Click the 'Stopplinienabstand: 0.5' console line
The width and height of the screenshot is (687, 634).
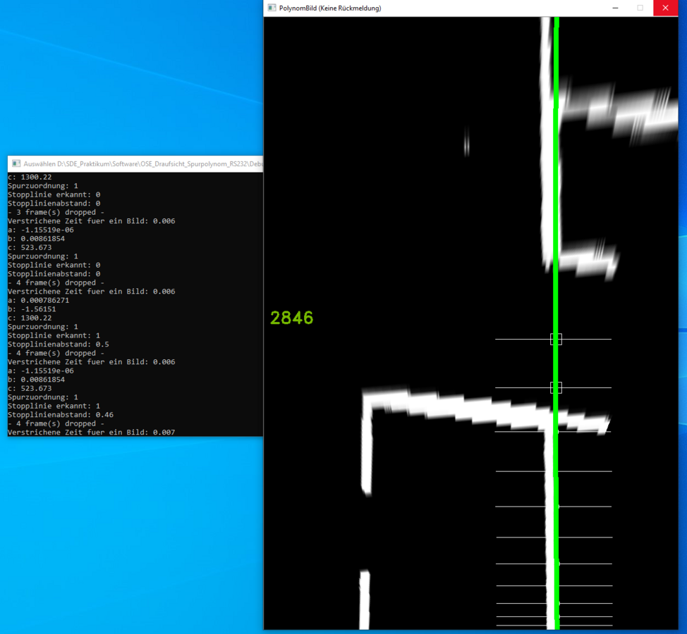(58, 344)
